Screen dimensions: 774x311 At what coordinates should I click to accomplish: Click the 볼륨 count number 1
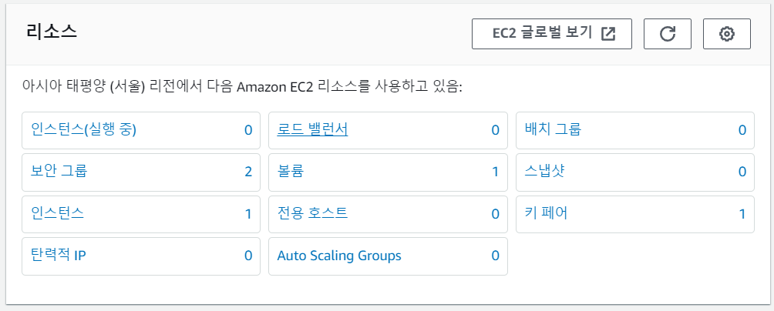[x=496, y=172]
